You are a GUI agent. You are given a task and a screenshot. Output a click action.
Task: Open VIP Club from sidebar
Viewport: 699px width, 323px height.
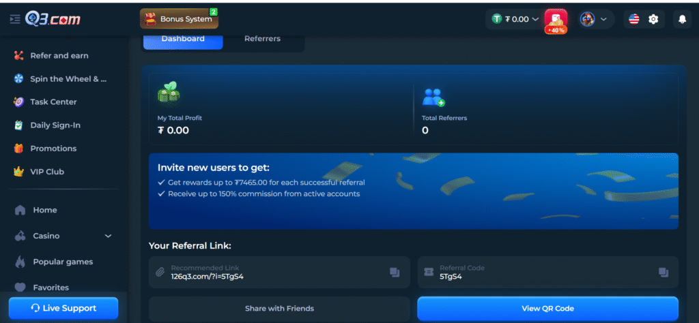tap(46, 172)
